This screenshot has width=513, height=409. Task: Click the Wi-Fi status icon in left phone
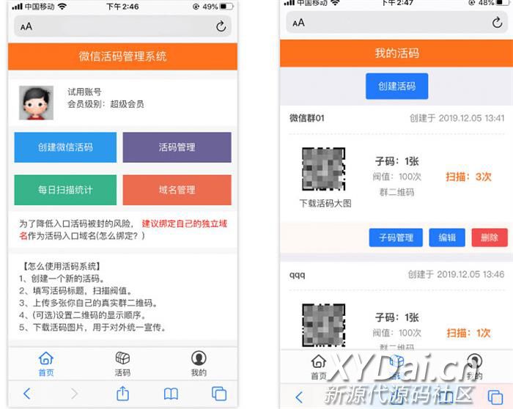(x=62, y=6)
